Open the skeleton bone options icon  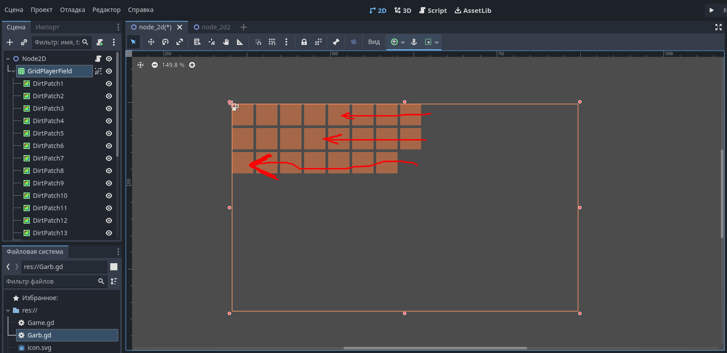336,42
